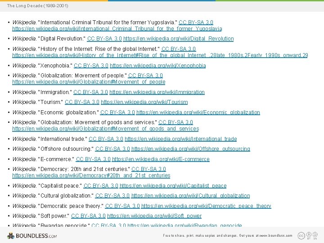Image resolution: width=324 pixels, height=243 pixels.
Task: Open the Cultural_globalization Wikipedia link
Action: pos(190,196)
